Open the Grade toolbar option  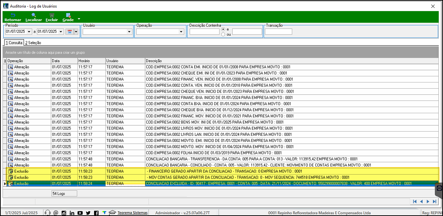click(x=68, y=17)
